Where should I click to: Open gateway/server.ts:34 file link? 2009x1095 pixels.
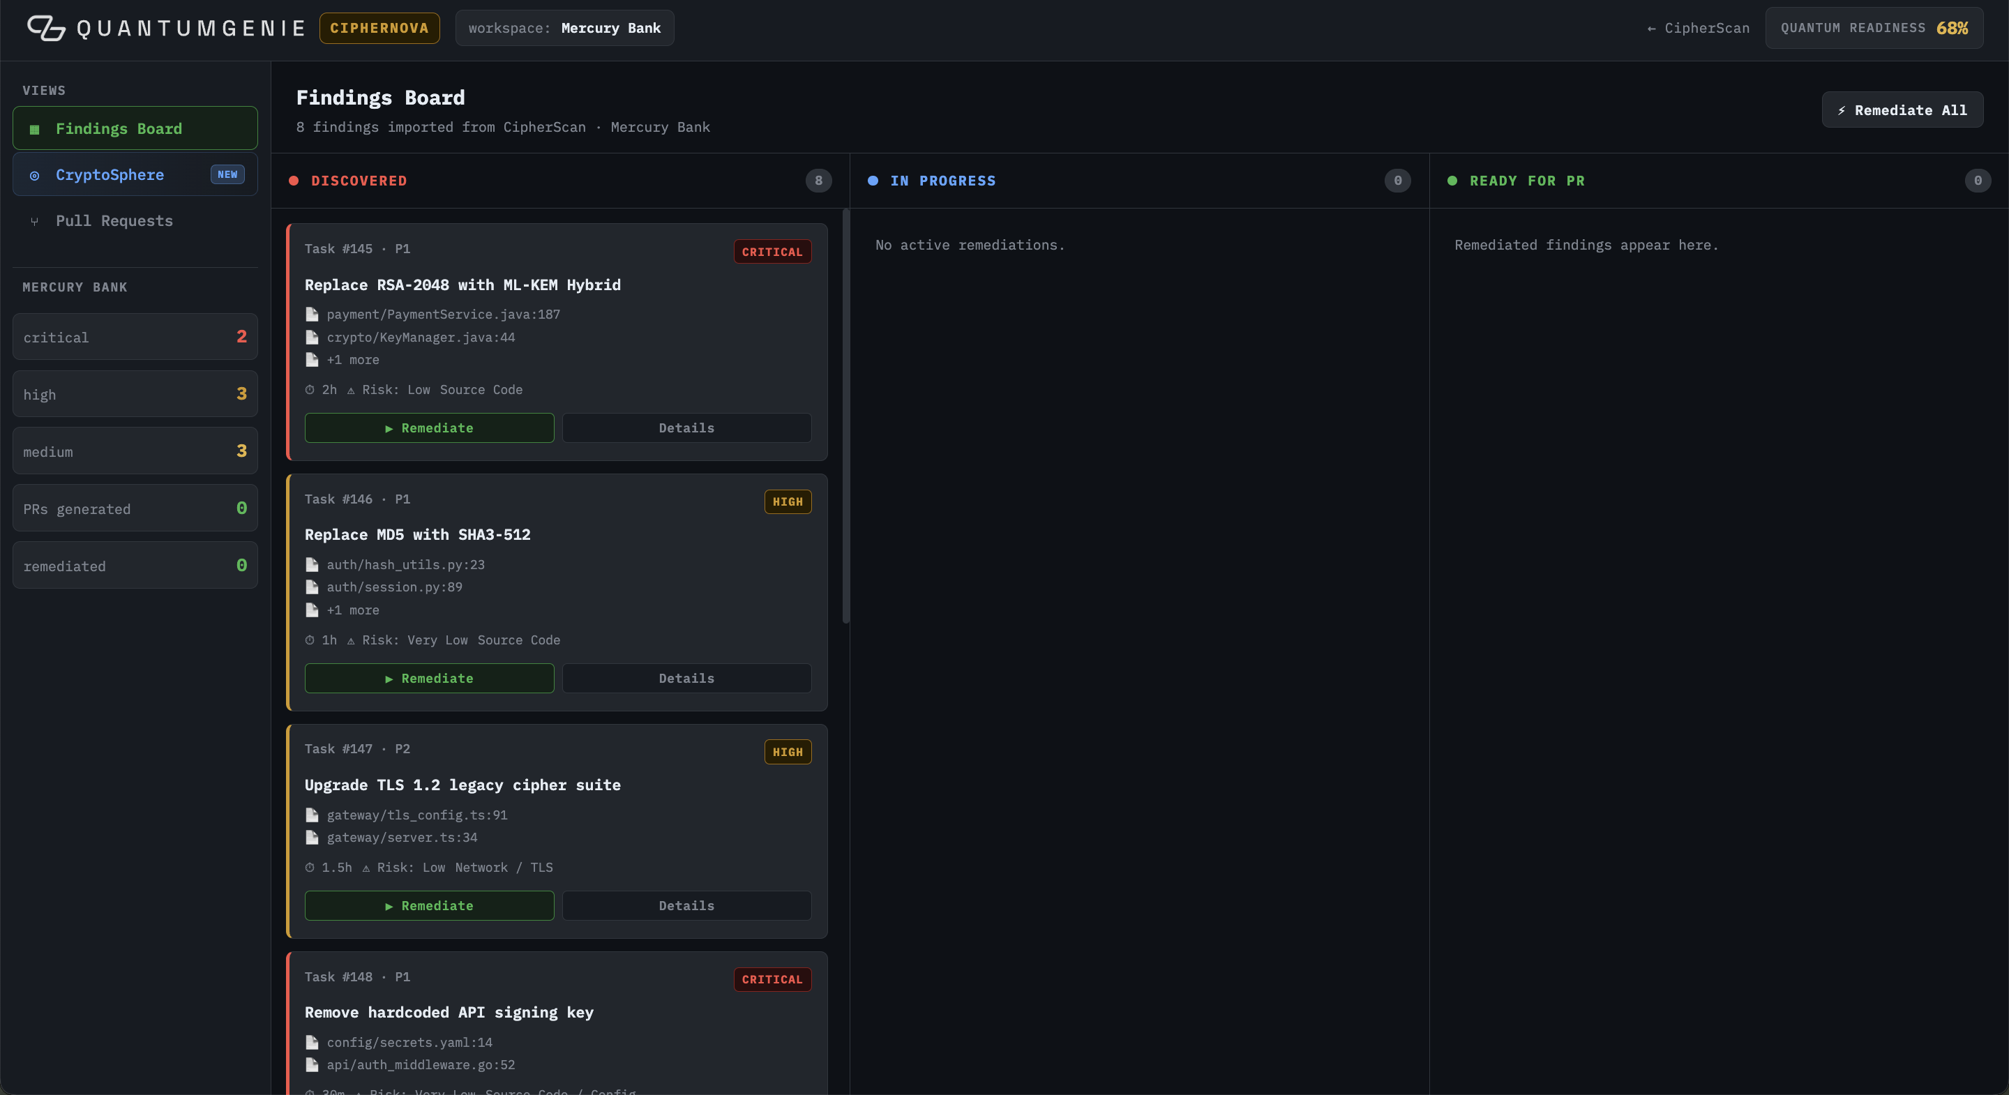point(402,838)
